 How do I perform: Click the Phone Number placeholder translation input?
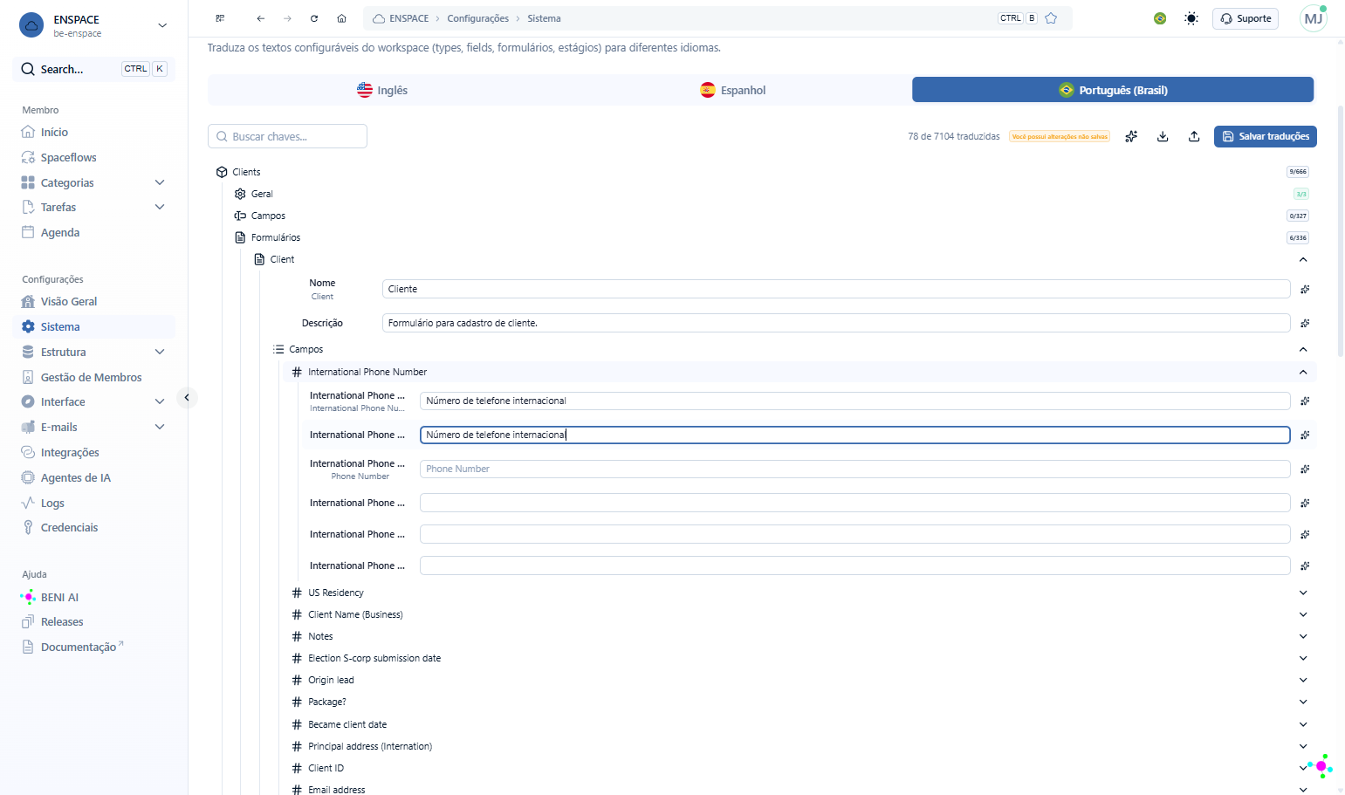855,469
